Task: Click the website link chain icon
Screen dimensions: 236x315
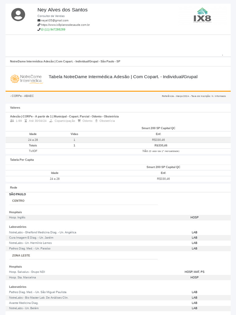Action: click(39, 25)
